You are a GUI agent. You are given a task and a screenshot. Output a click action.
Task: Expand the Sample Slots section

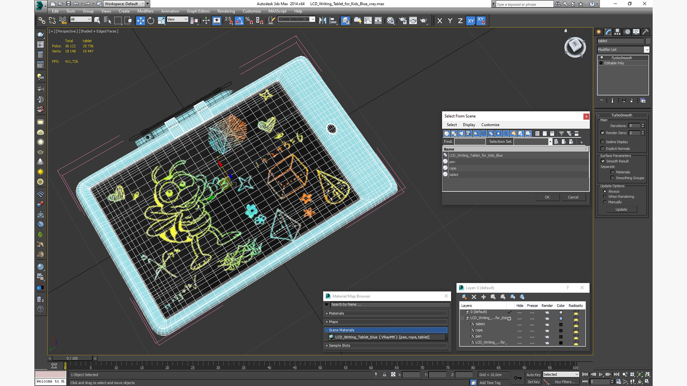386,346
